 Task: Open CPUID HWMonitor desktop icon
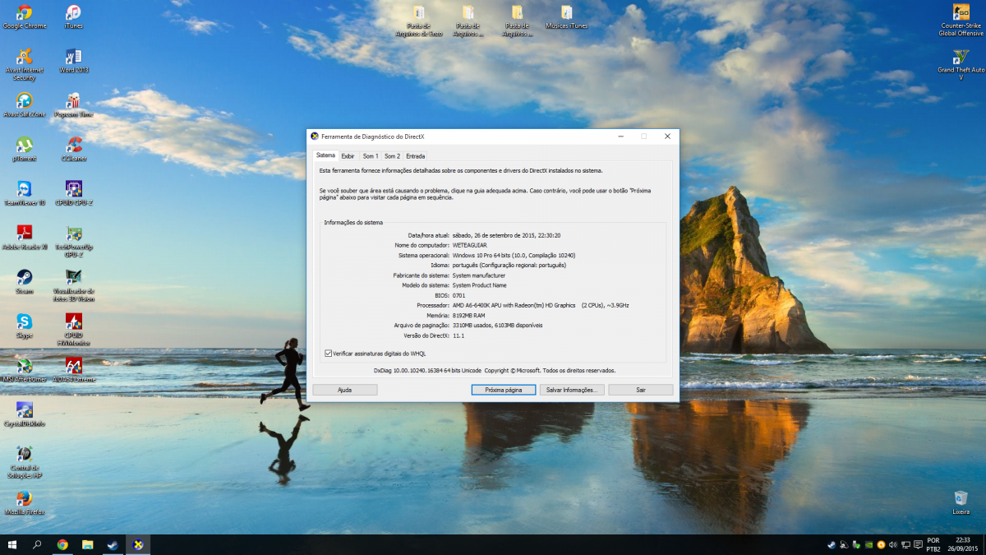coord(73,330)
